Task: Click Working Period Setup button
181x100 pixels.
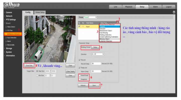Action: [95, 47]
